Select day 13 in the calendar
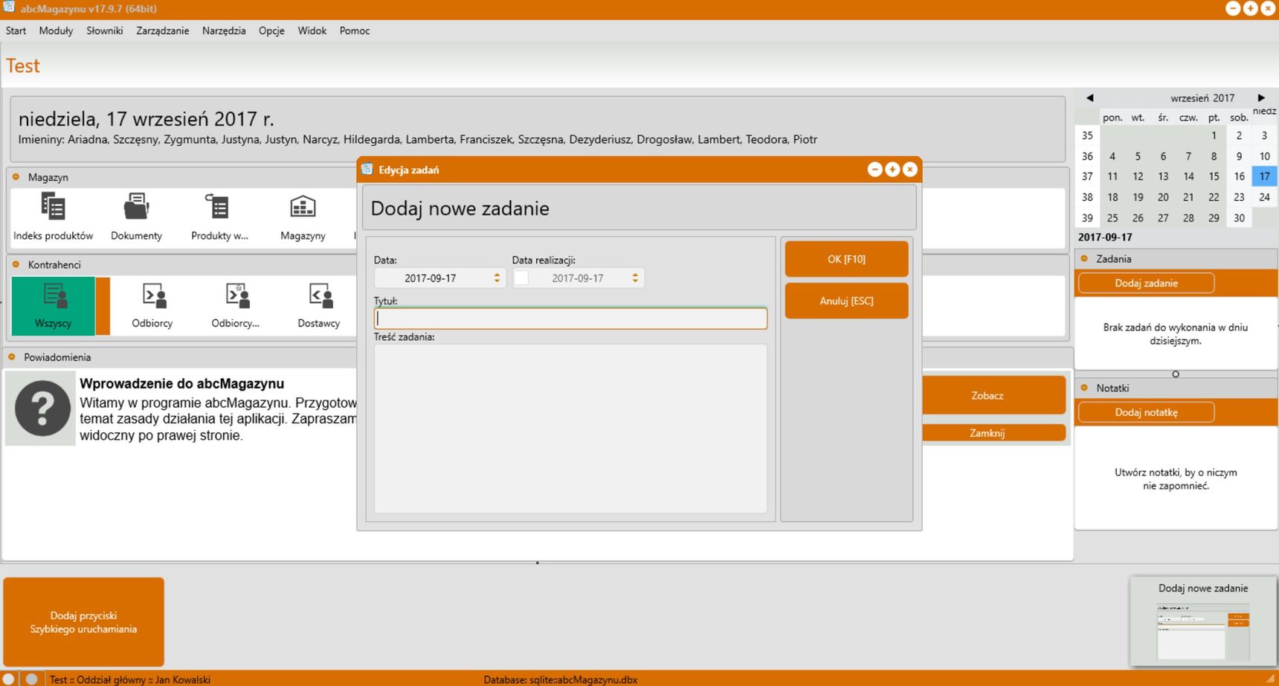Screen dimensions: 1279x686 [1163, 176]
